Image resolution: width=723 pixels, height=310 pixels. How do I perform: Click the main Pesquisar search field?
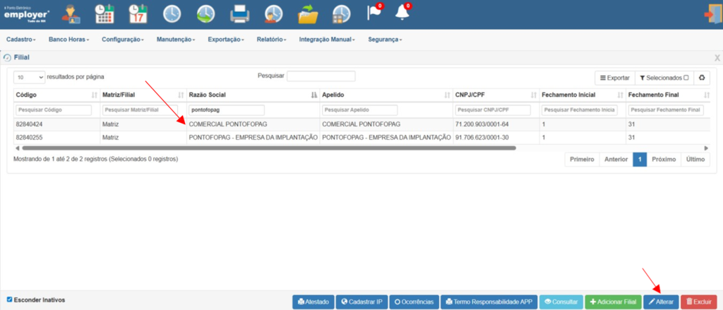(x=321, y=76)
